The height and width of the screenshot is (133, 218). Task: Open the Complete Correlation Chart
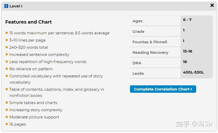[x=163, y=89]
